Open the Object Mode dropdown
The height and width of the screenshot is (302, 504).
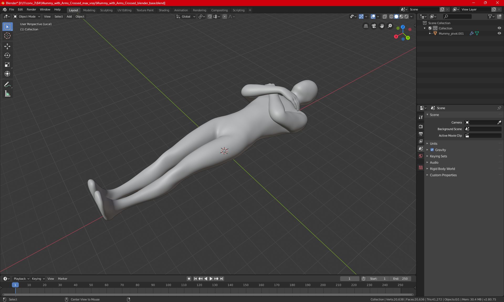click(27, 17)
